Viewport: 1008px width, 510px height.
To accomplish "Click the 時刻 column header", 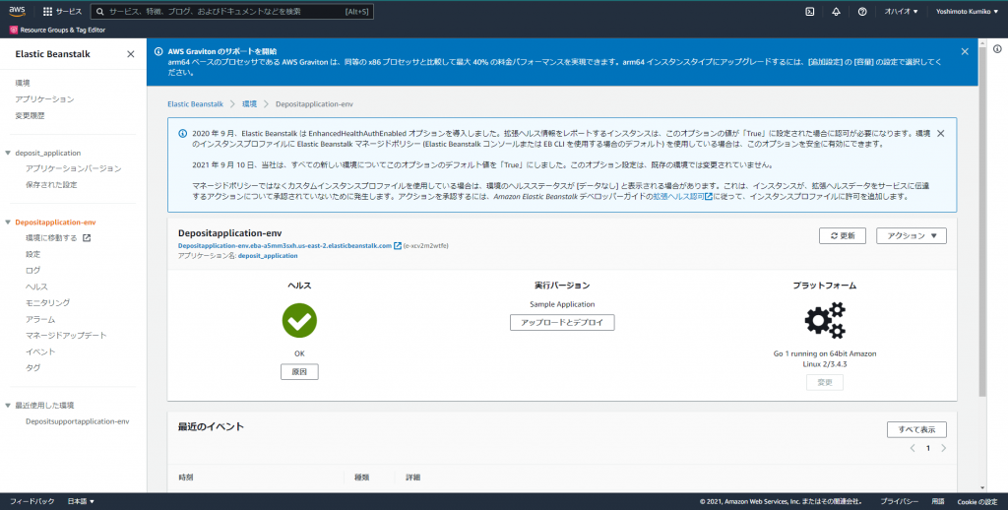I will [x=186, y=478].
